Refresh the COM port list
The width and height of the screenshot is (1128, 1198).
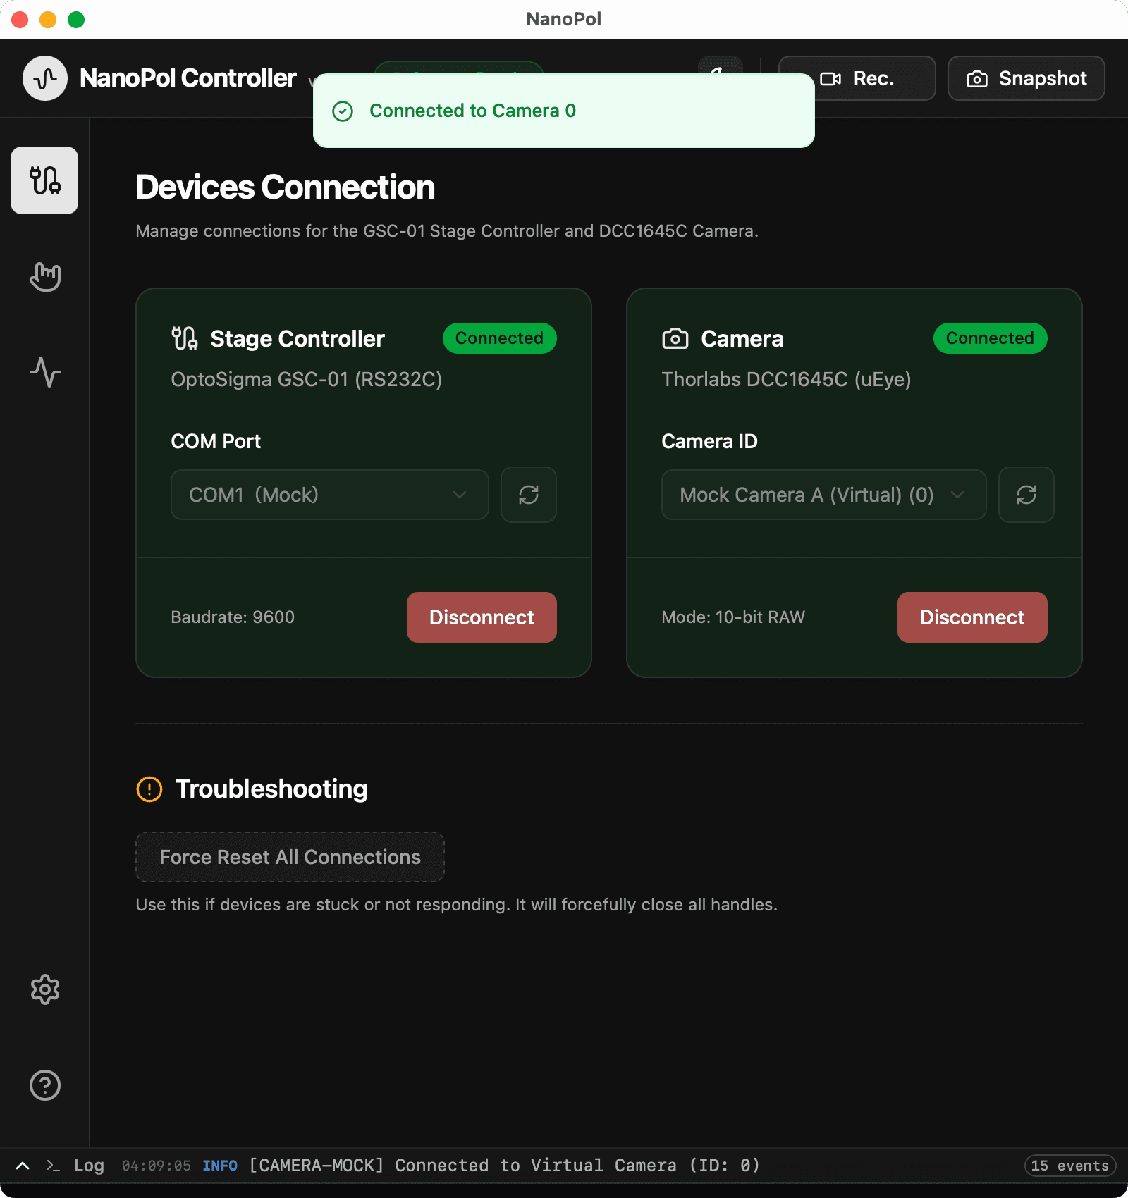pos(529,495)
